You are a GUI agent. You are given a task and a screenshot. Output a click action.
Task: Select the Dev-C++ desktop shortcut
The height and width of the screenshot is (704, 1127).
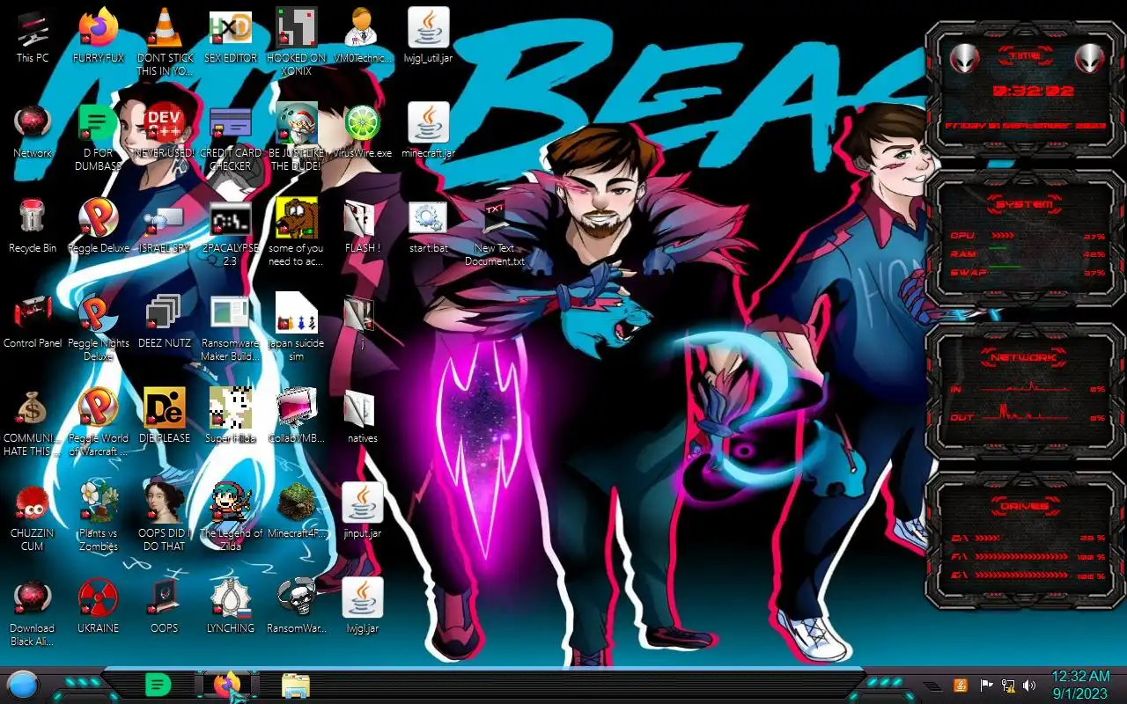(165, 131)
